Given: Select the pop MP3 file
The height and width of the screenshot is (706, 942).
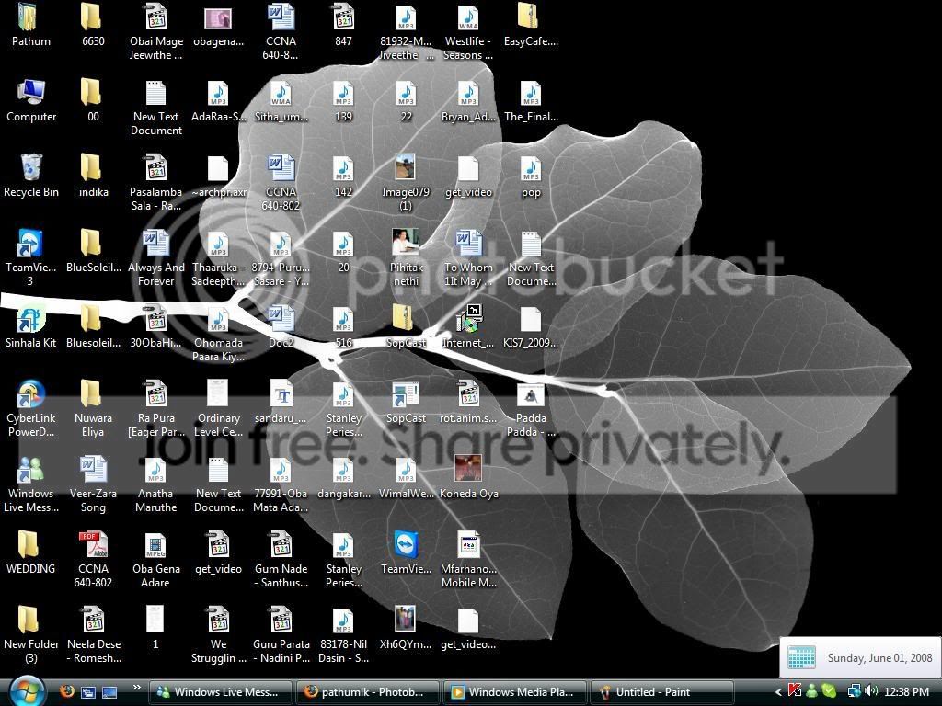Looking at the screenshot, I should point(531,169).
